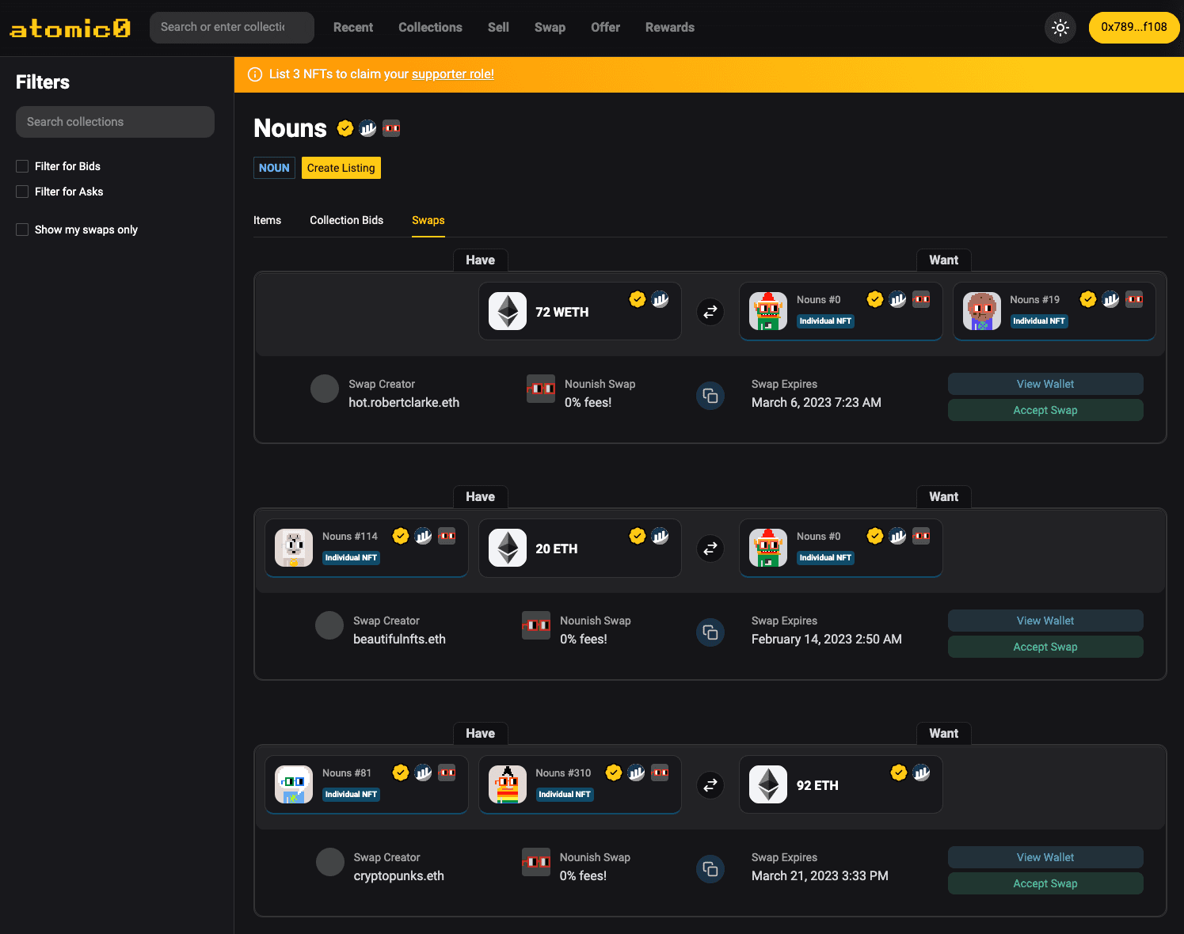
Task: Follow the supporter role! link
Action: 453,74
